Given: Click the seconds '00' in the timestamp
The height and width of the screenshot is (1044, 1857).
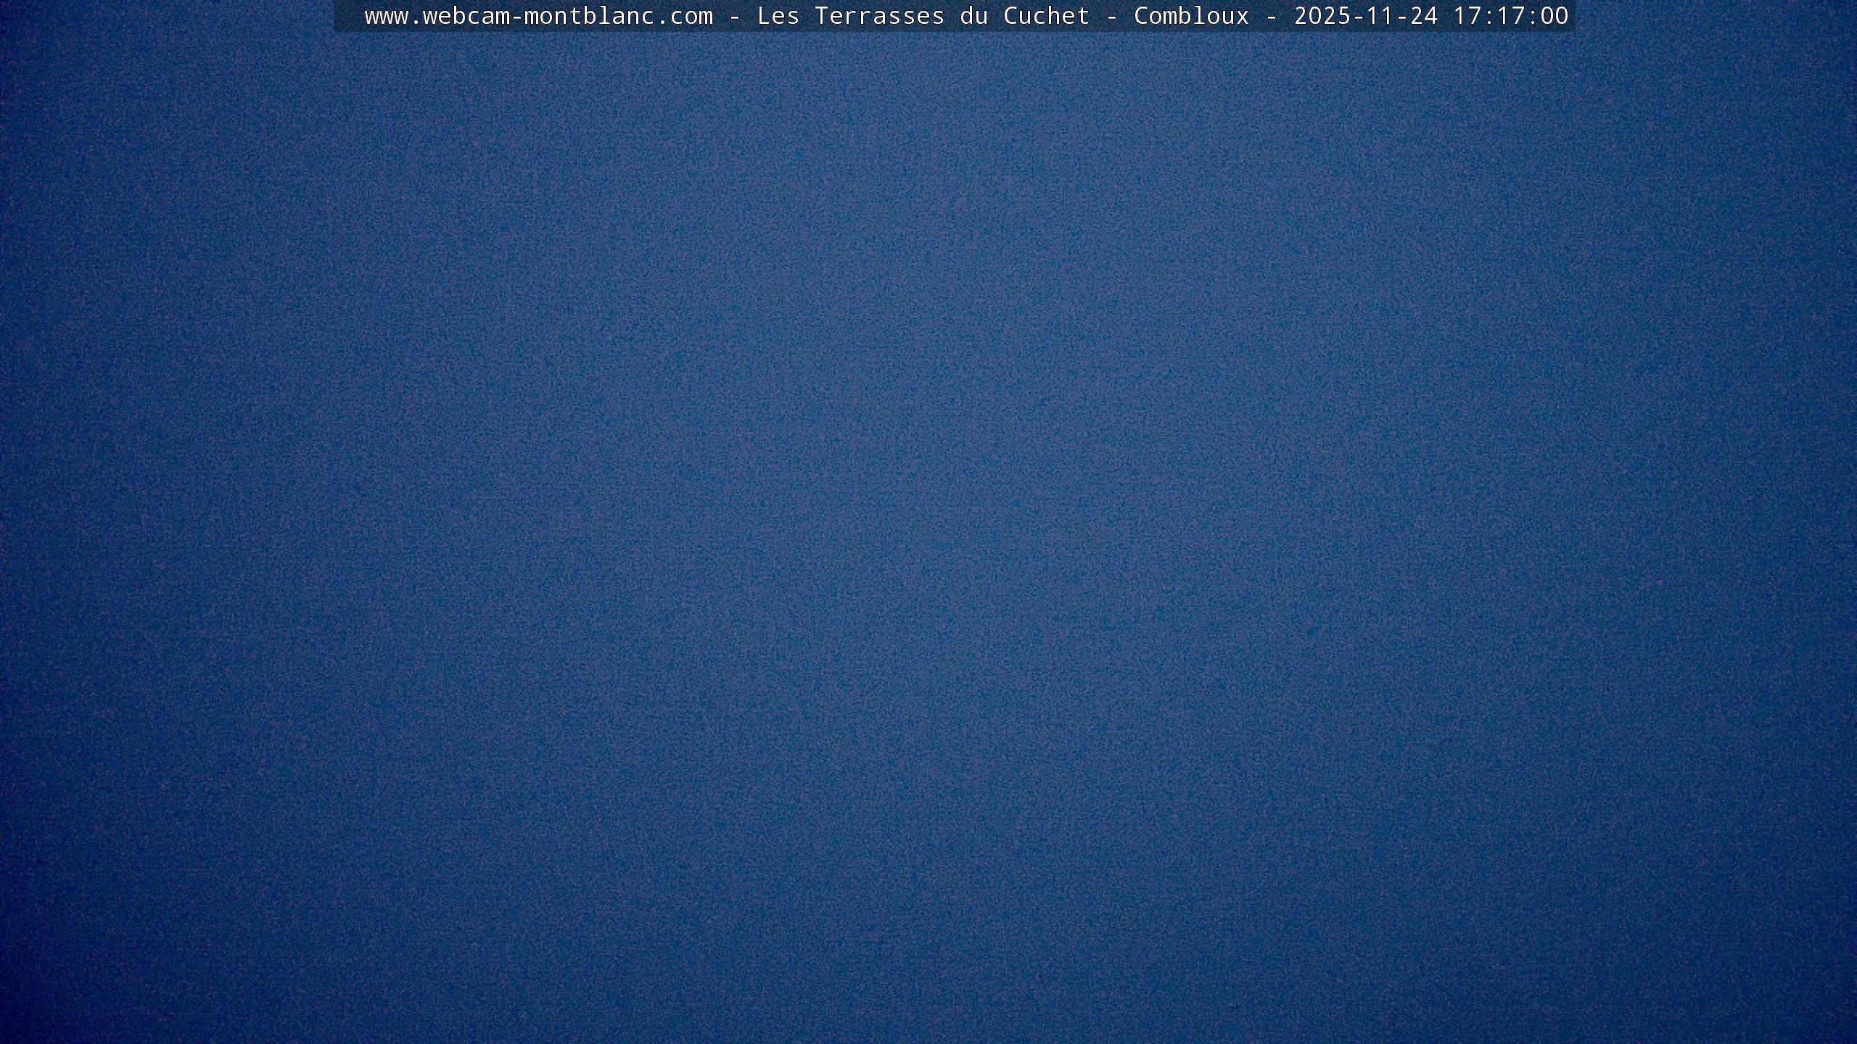Looking at the screenshot, I should pos(1555,16).
